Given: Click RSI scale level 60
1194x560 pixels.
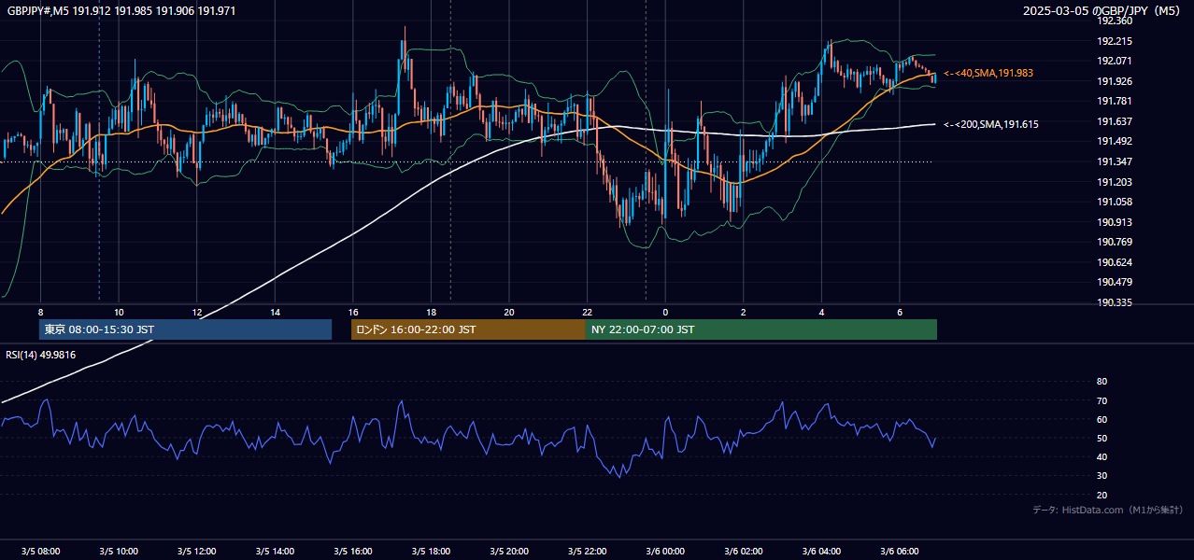Looking at the screenshot, I should coord(1102,419).
